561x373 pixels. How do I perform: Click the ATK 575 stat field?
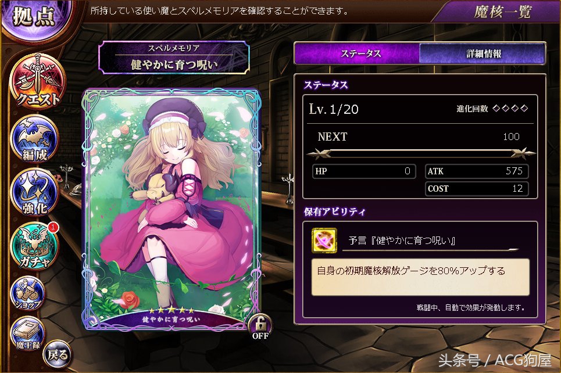coord(477,171)
